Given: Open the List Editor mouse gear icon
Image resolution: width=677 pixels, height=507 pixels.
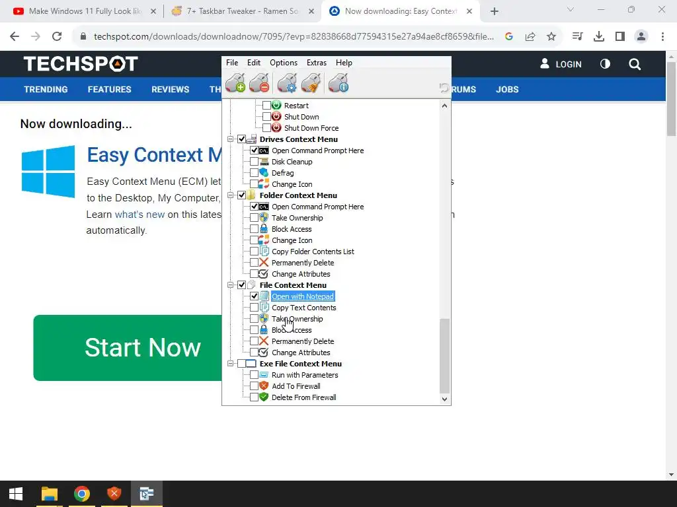Looking at the screenshot, I should click(x=287, y=83).
